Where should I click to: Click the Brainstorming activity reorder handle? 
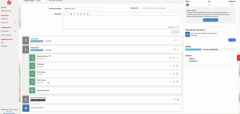click(x=32, y=58)
